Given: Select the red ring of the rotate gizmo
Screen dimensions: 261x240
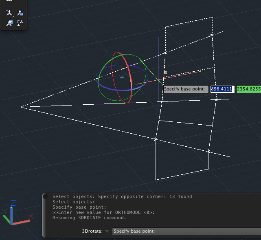Looking at the screenshot, I should click(130, 78).
